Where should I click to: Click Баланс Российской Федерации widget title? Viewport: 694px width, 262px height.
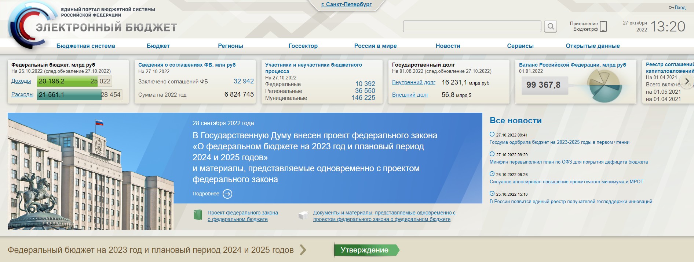573,65
